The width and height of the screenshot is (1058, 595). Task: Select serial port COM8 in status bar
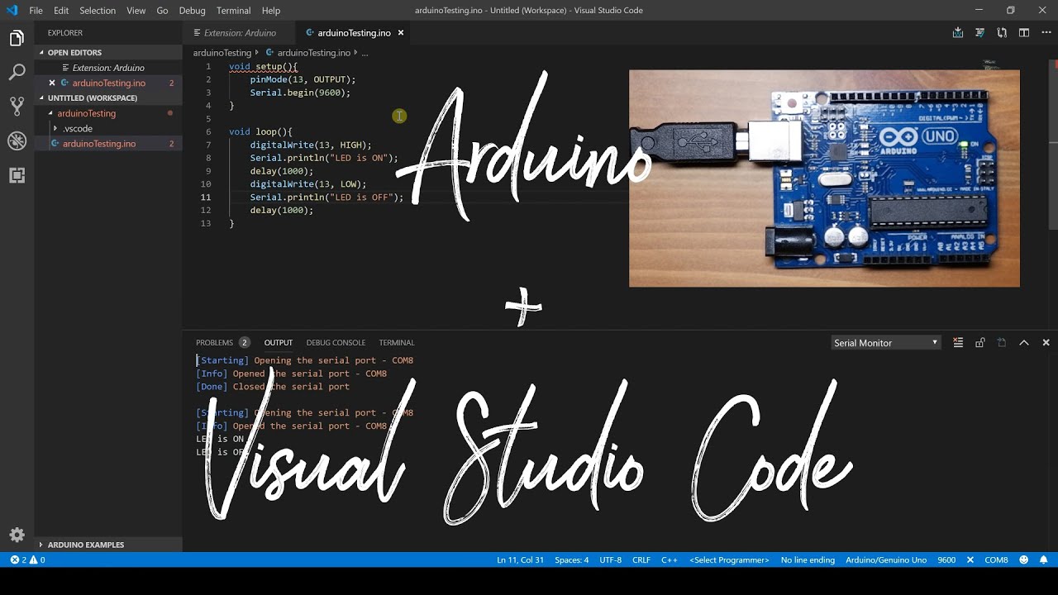tap(996, 559)
